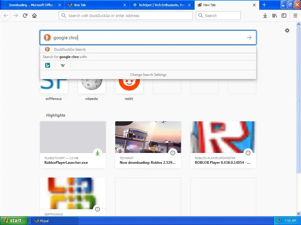301x225 pixels.
Task: Reload the current page
Action: (x=25, y=16)
